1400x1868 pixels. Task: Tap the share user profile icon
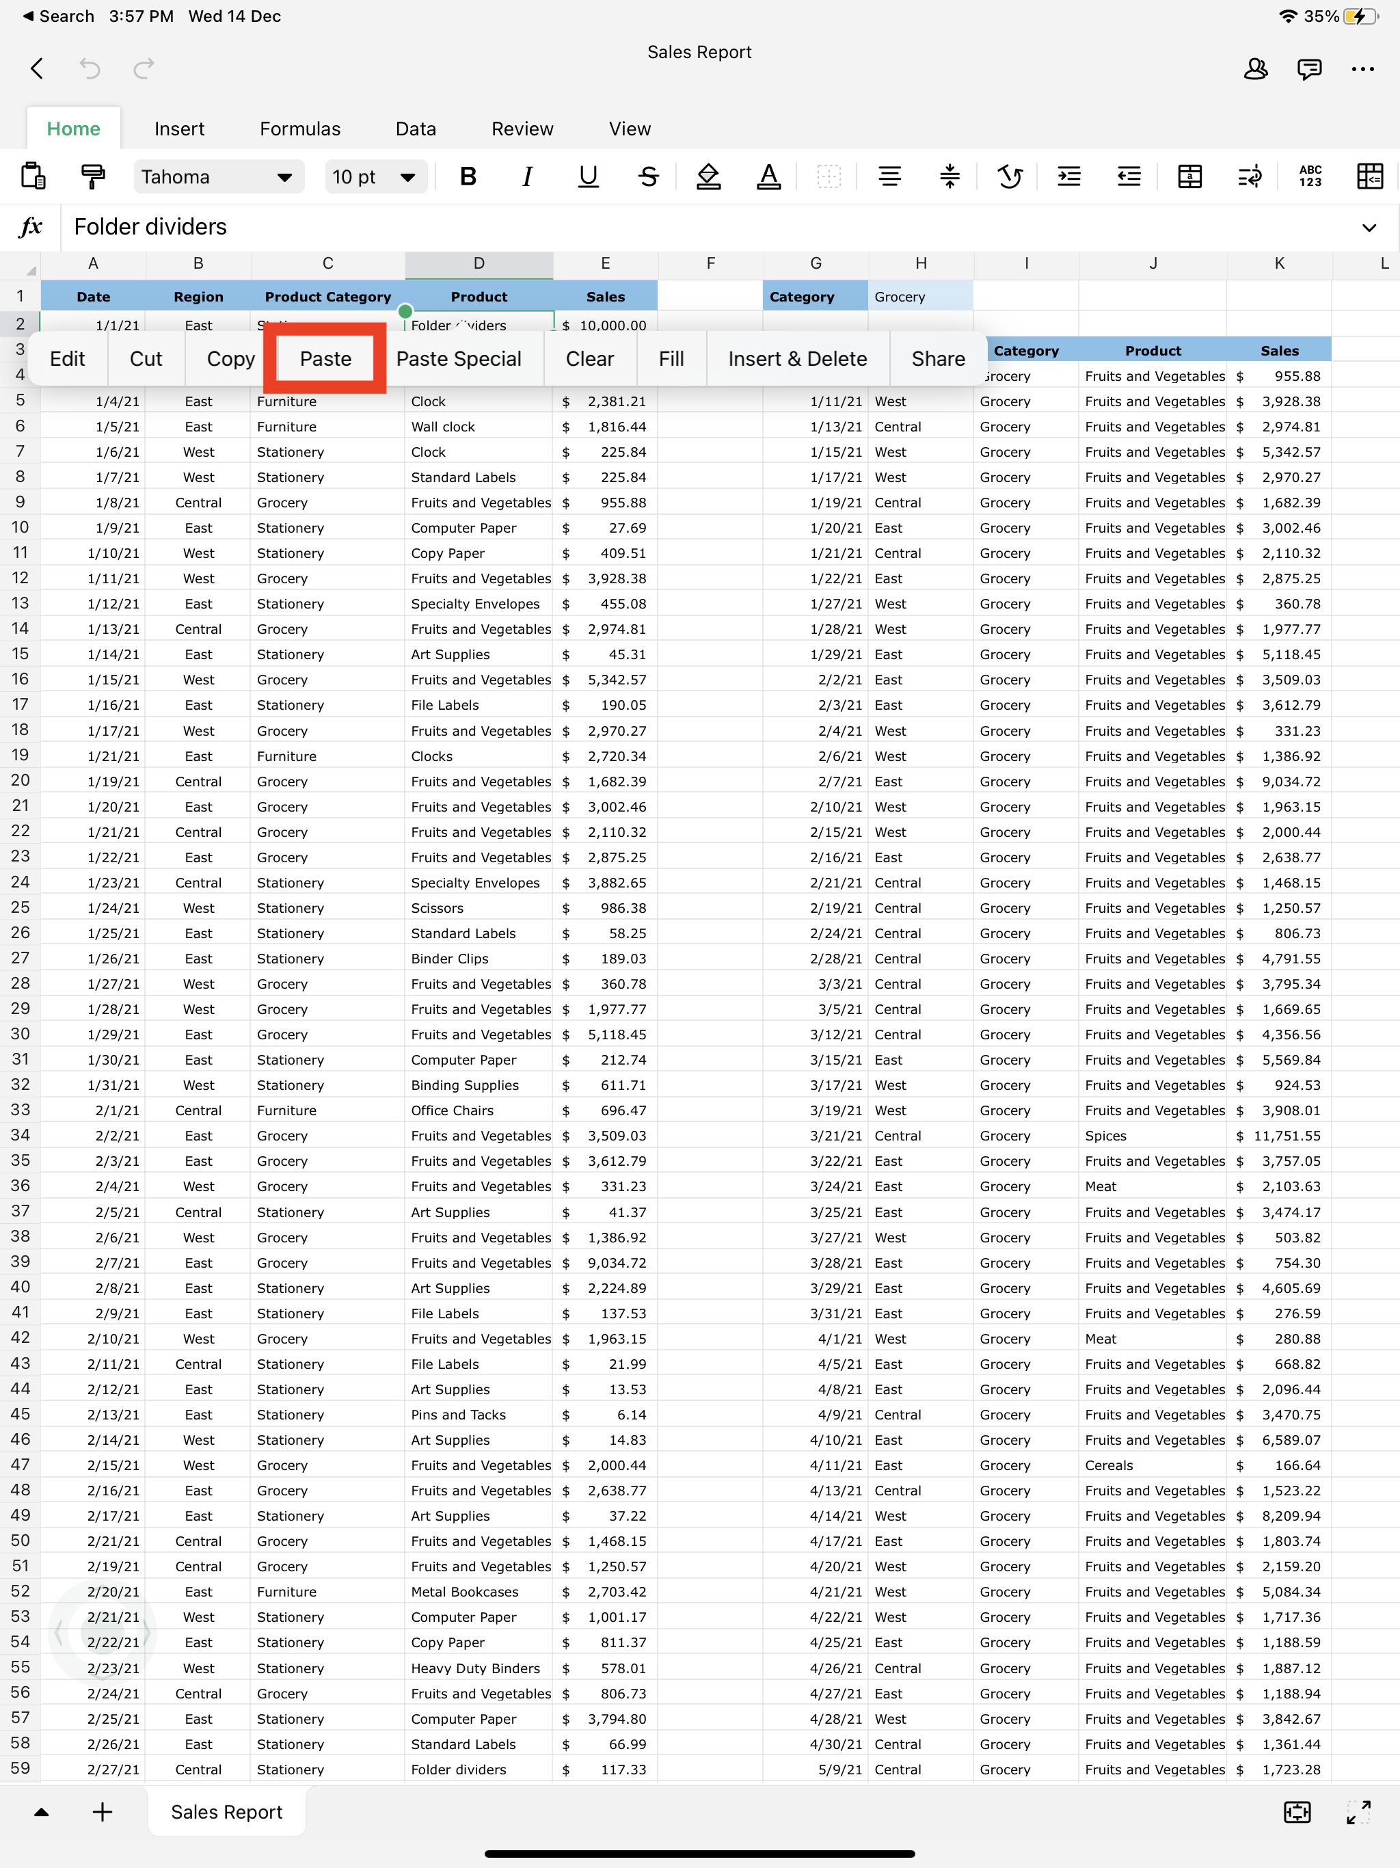click(x=1255, y=69)
